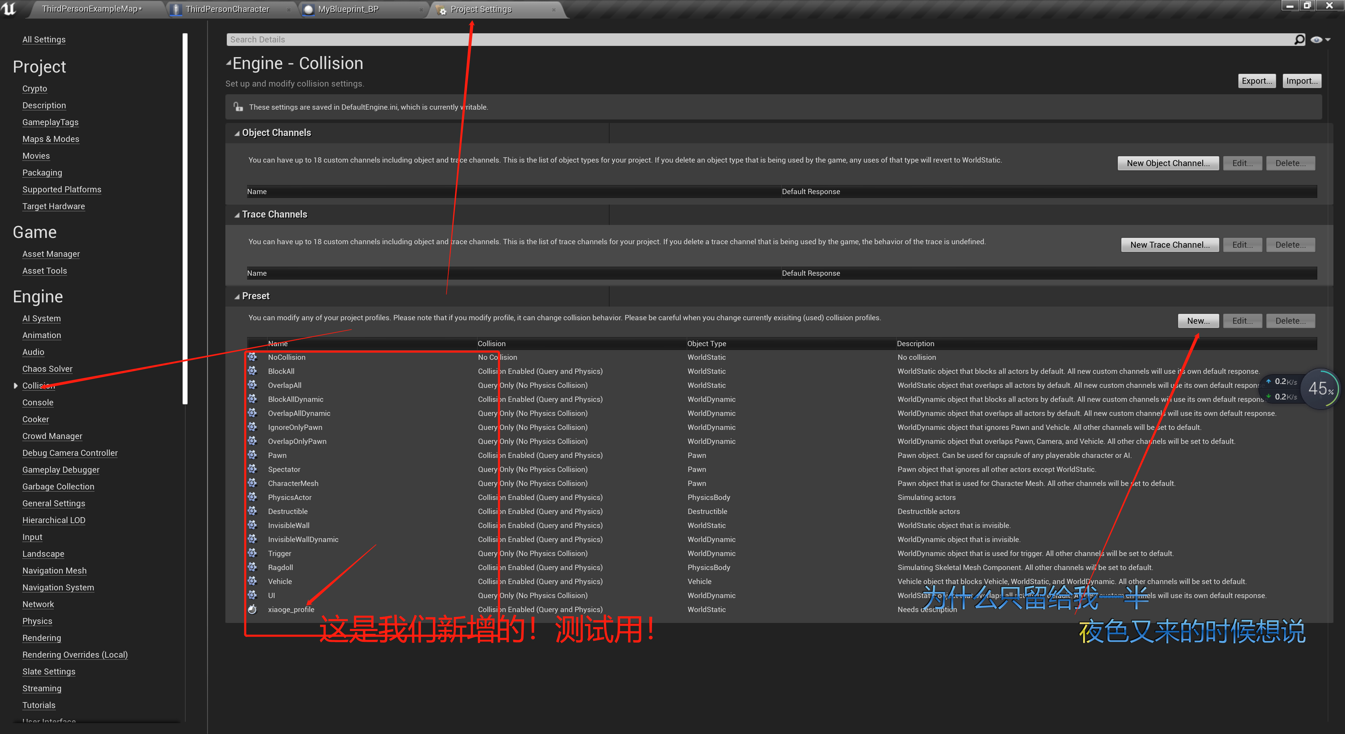The width and height of the screenshot is (1345, 734).
Task: Switch to the ThirdPersonCharacter tab
Action: 227,9
